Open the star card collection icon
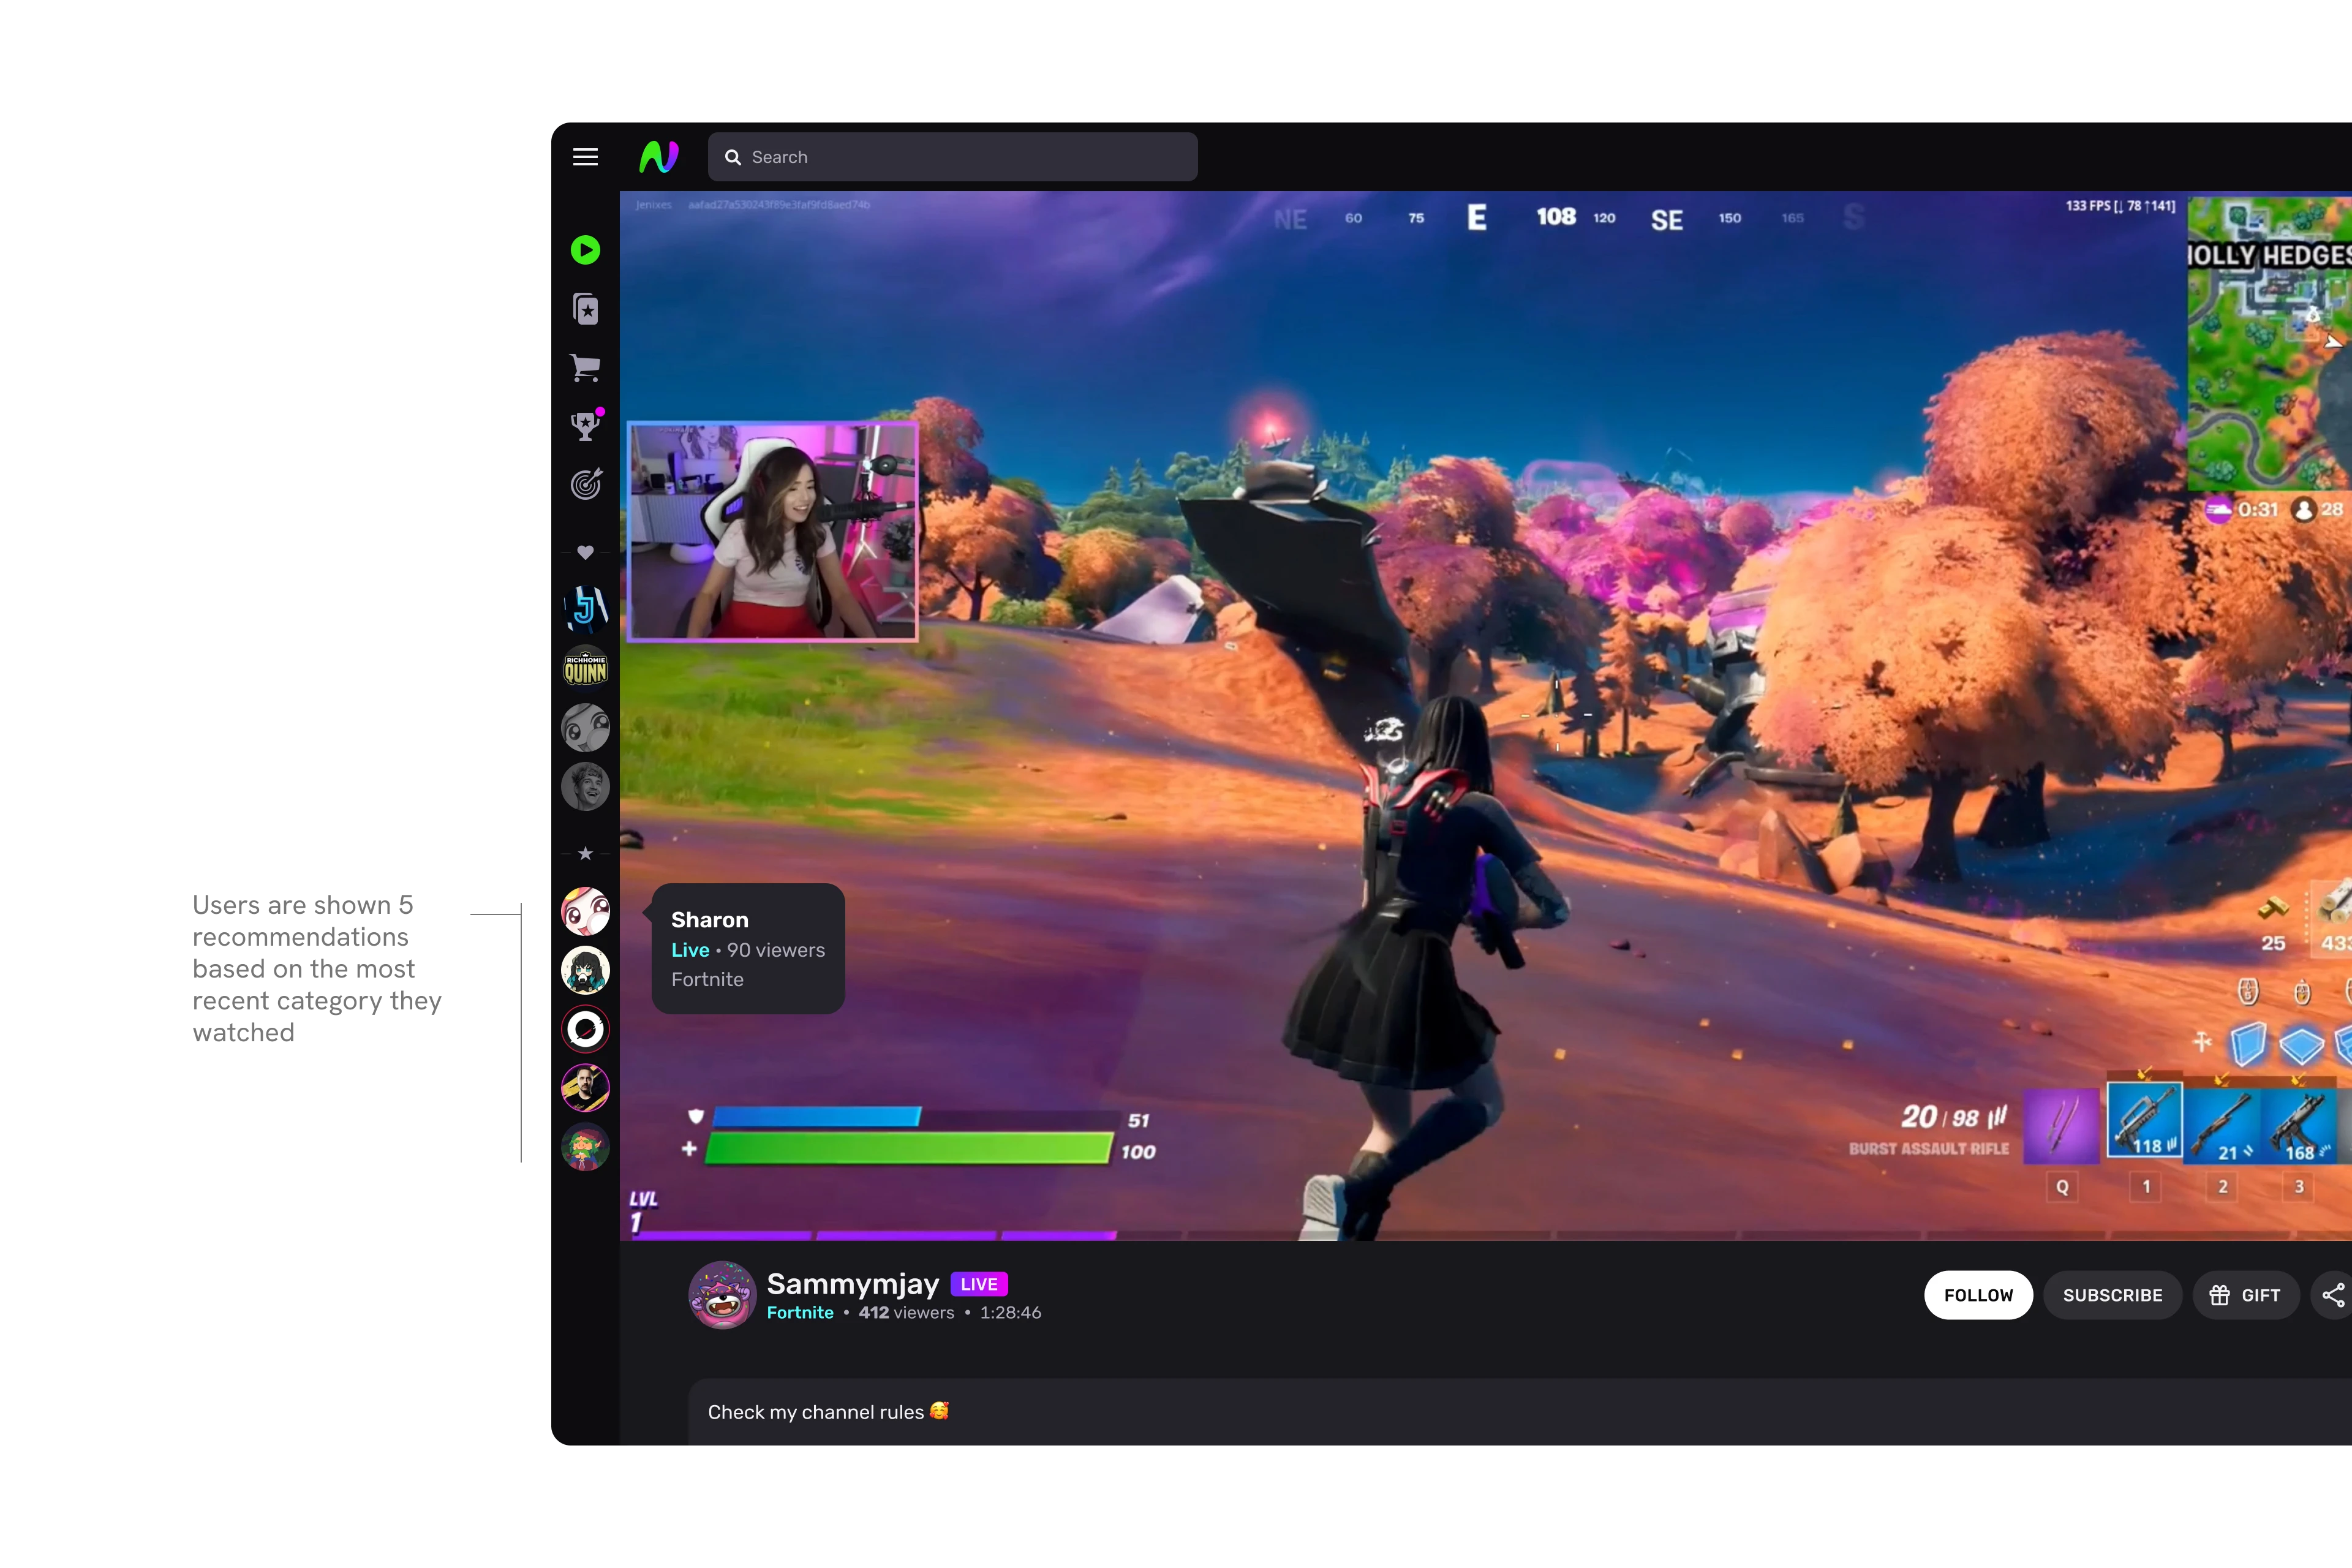 click(586, 309)
